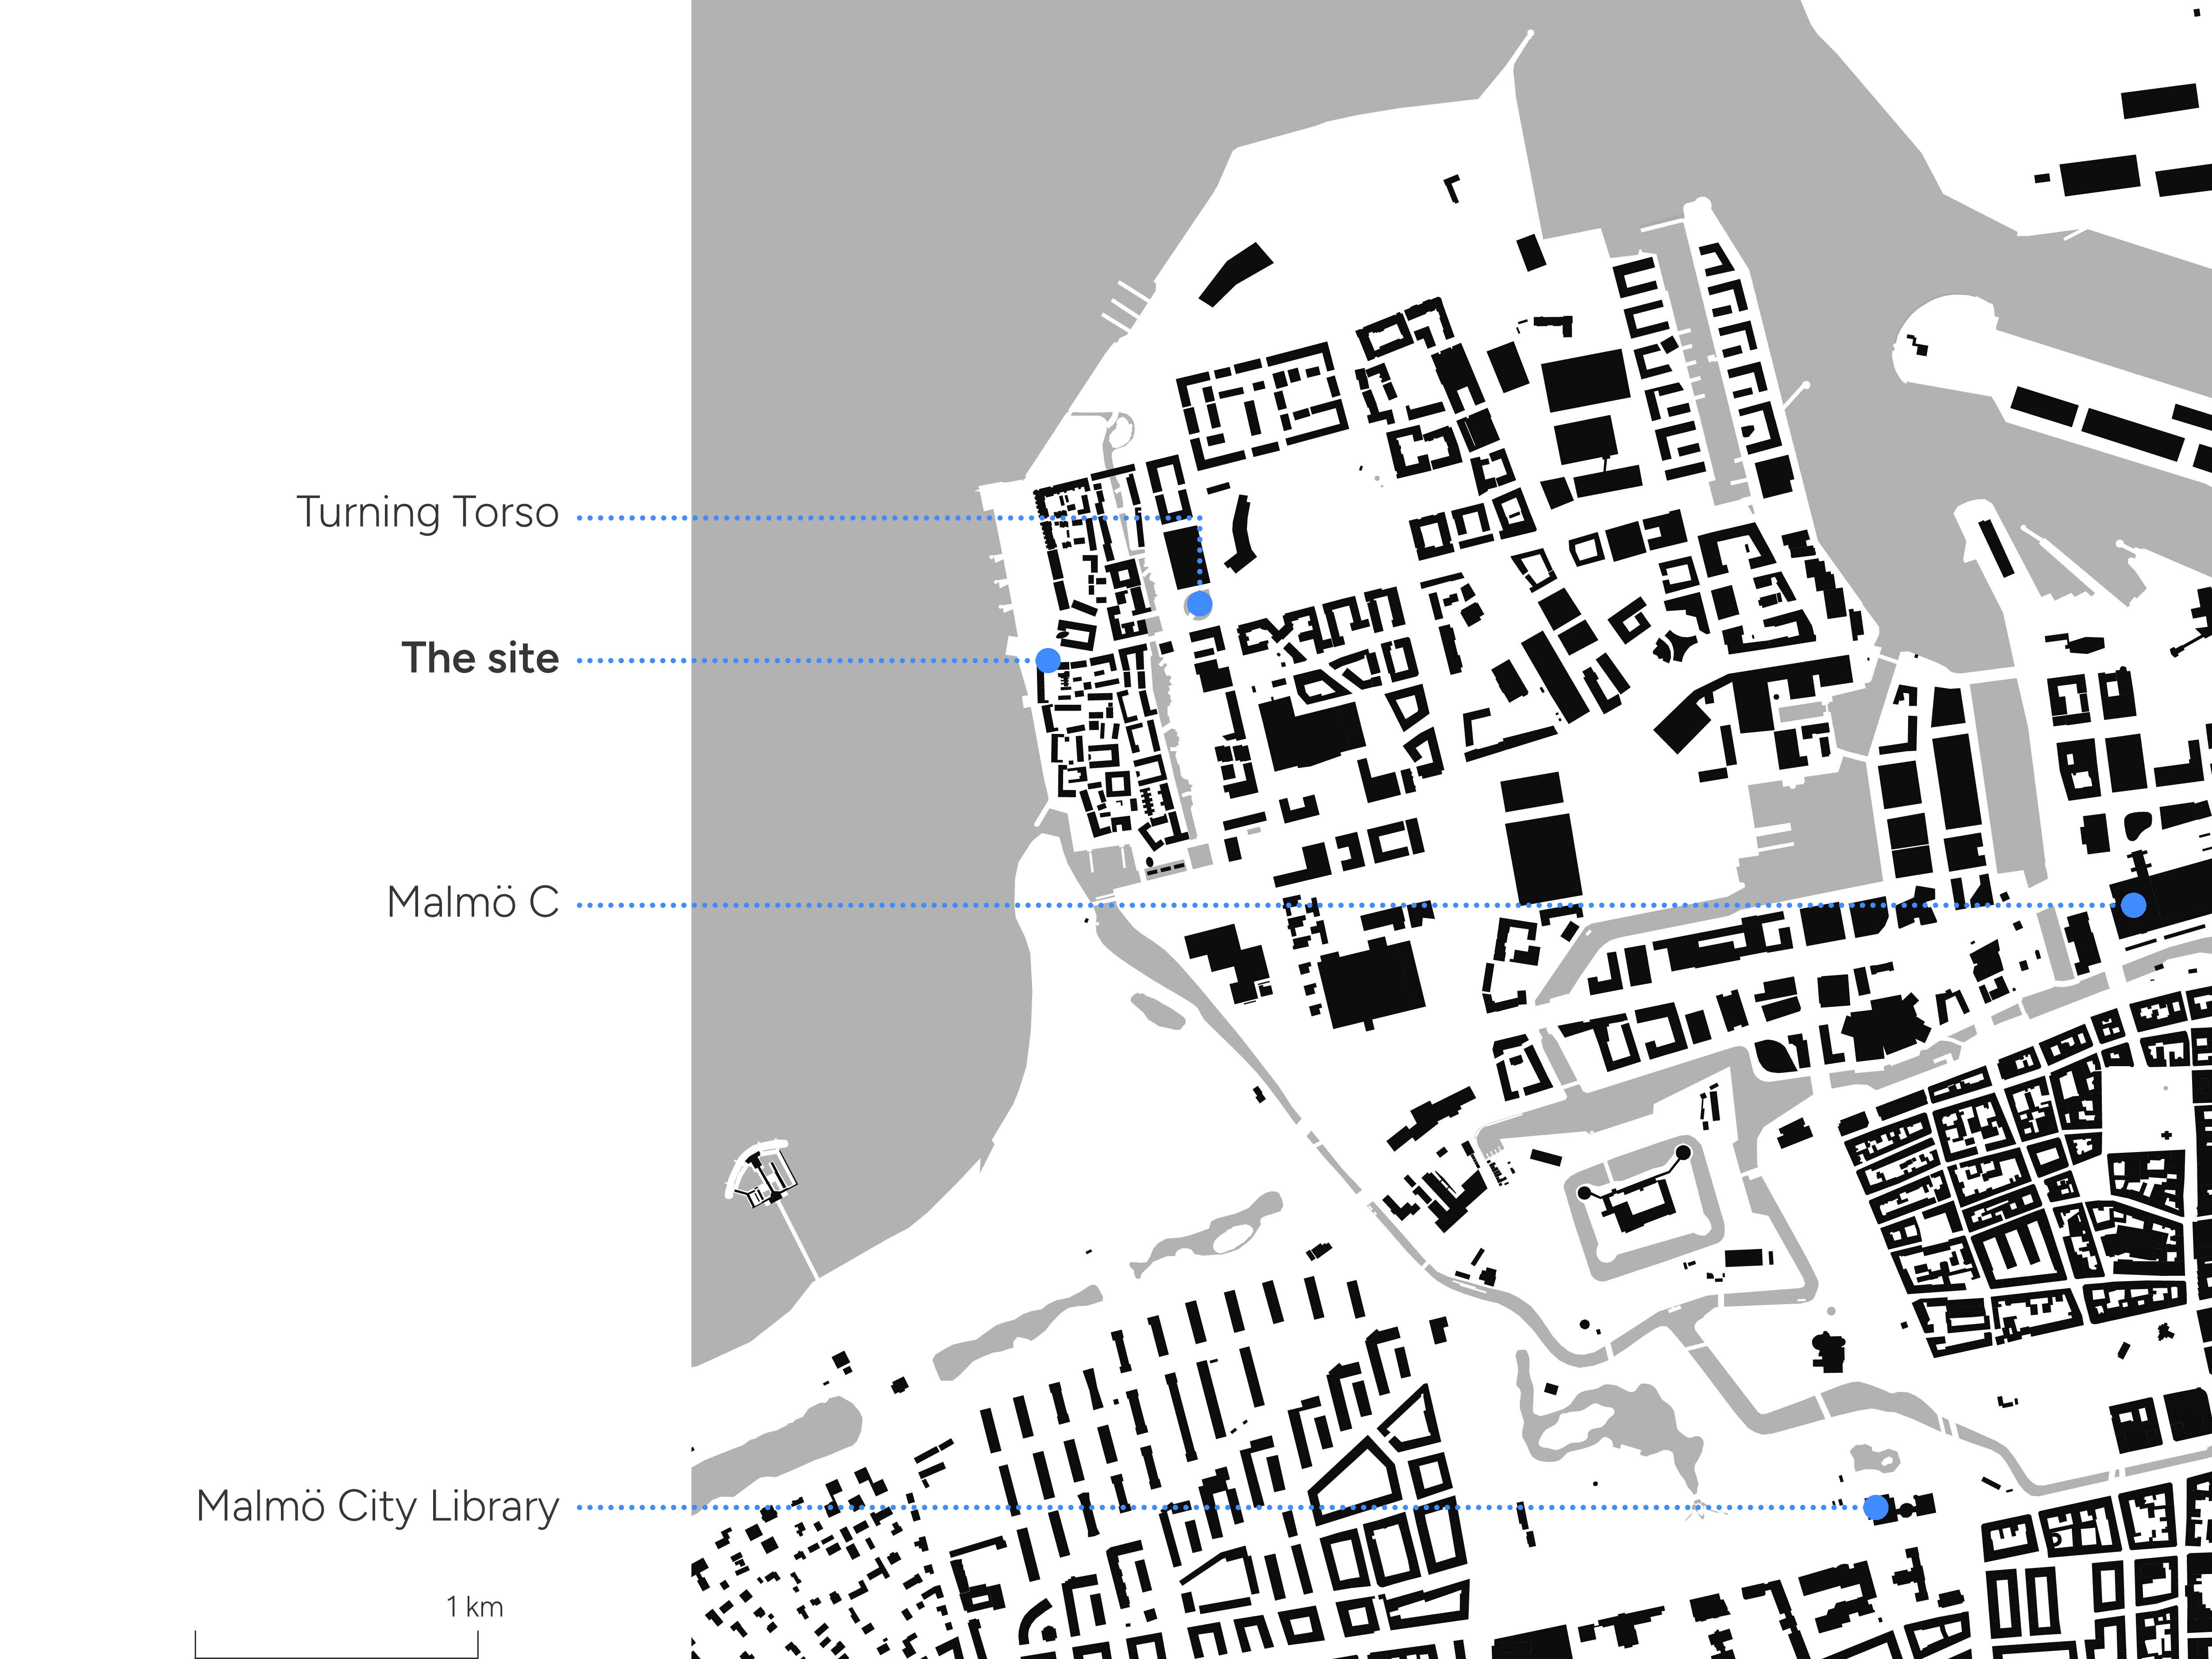Click the Malmö City Library blue marker

click(x=1876, y=1507)
